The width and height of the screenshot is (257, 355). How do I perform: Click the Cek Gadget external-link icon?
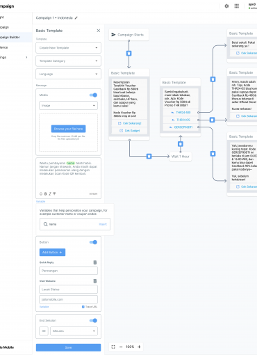121,131
